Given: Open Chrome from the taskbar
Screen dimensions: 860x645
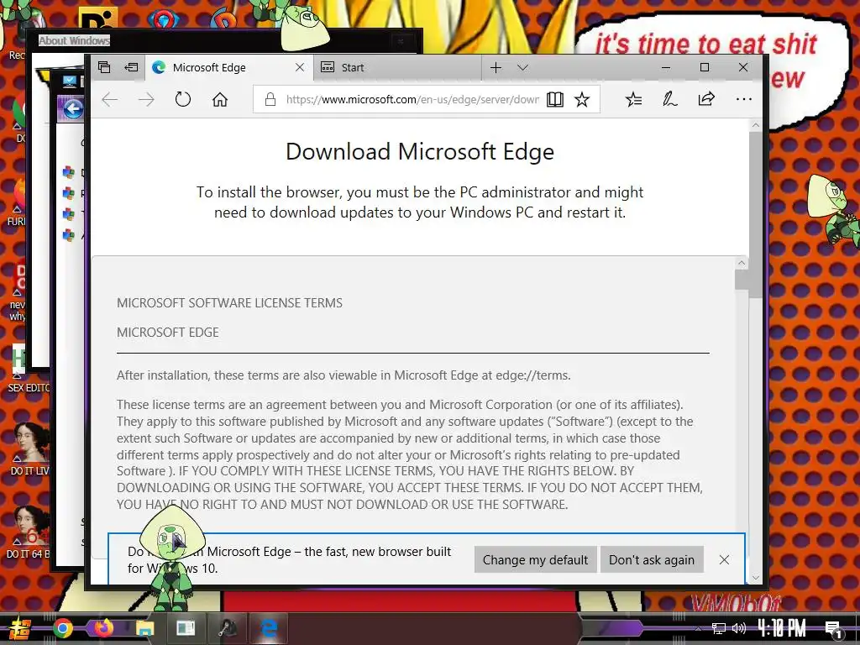Looking at the screenshot, I should point(62,628).
